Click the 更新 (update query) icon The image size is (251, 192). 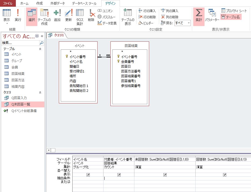(69, 16)
